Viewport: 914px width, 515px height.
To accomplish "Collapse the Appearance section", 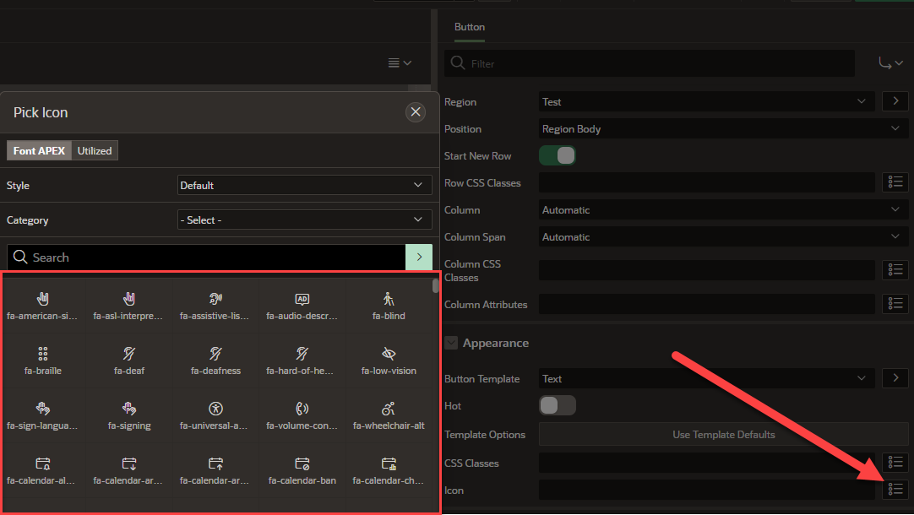I will [x=451, y=343].
